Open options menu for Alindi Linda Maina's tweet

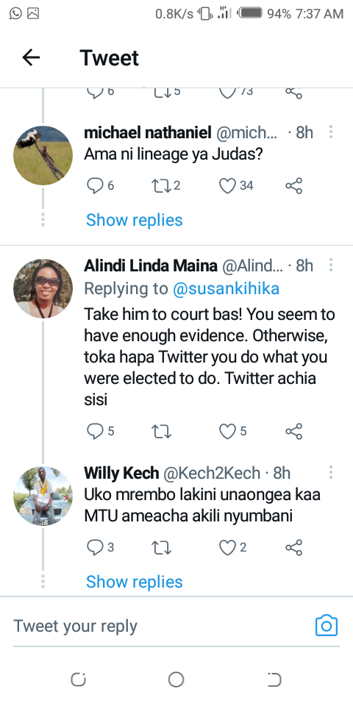click(x=331, y=265)
